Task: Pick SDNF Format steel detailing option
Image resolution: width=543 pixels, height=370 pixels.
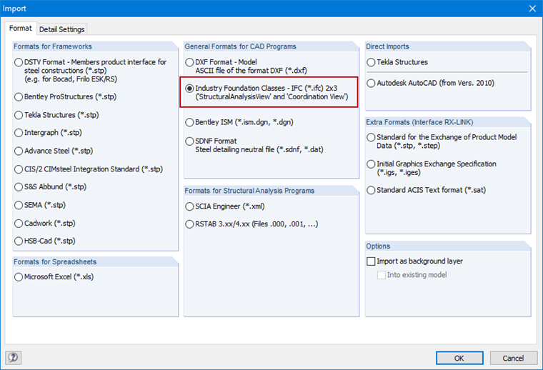Action: tap(190, 141)
